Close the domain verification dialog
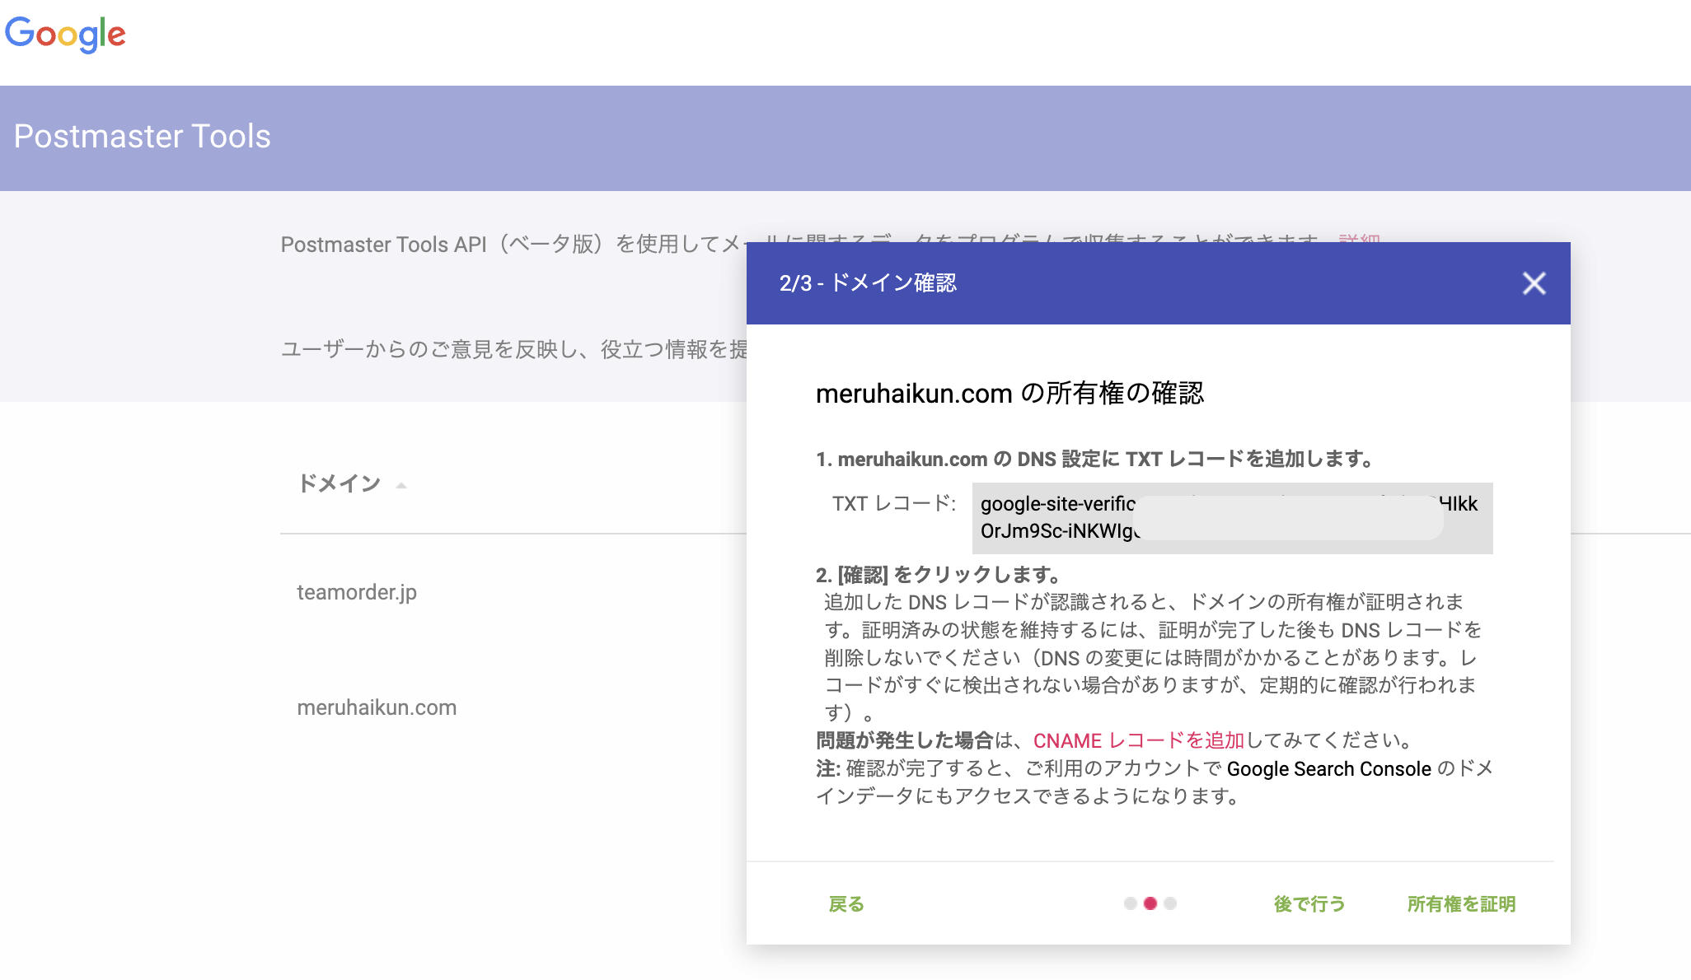The width and height of the screenshot is (1691, 980). click(x=1534, y=283)
